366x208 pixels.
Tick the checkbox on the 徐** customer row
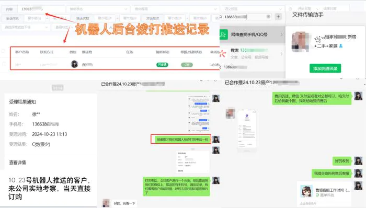click(x=4, y=64)
